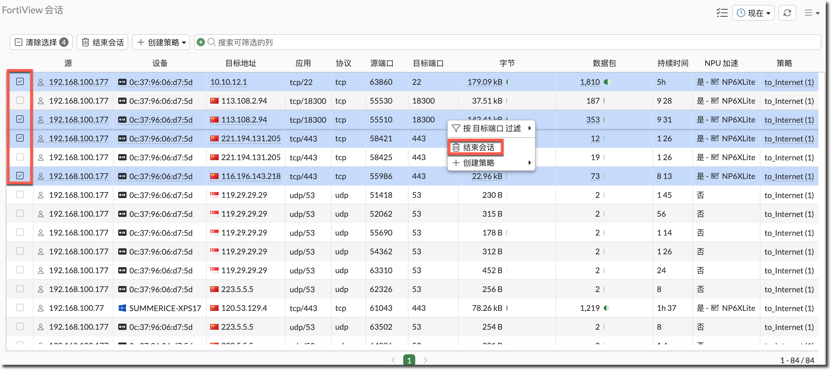Click the China flag icon beside 120.53.129.4

pyautogui.click(x=214, y=308)
